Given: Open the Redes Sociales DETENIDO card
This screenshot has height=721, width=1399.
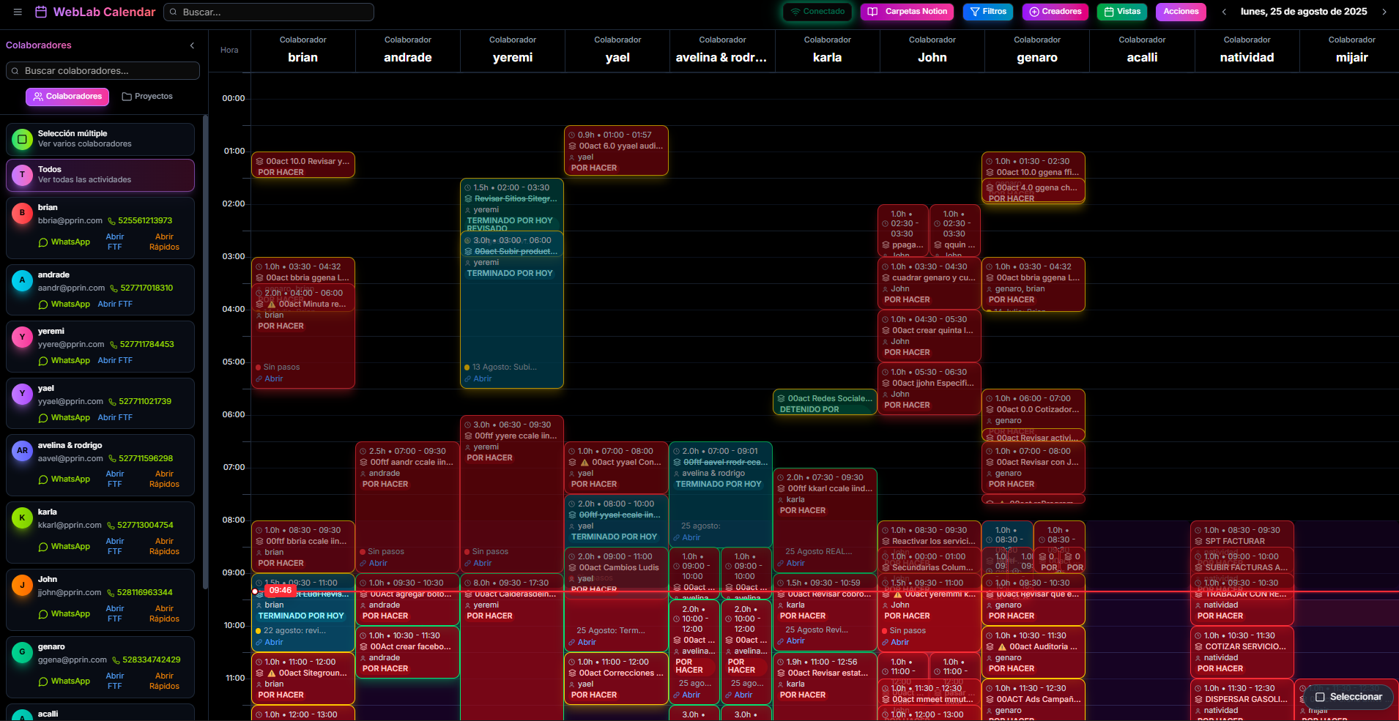Looking at the screenshot, I should [825, 403].
